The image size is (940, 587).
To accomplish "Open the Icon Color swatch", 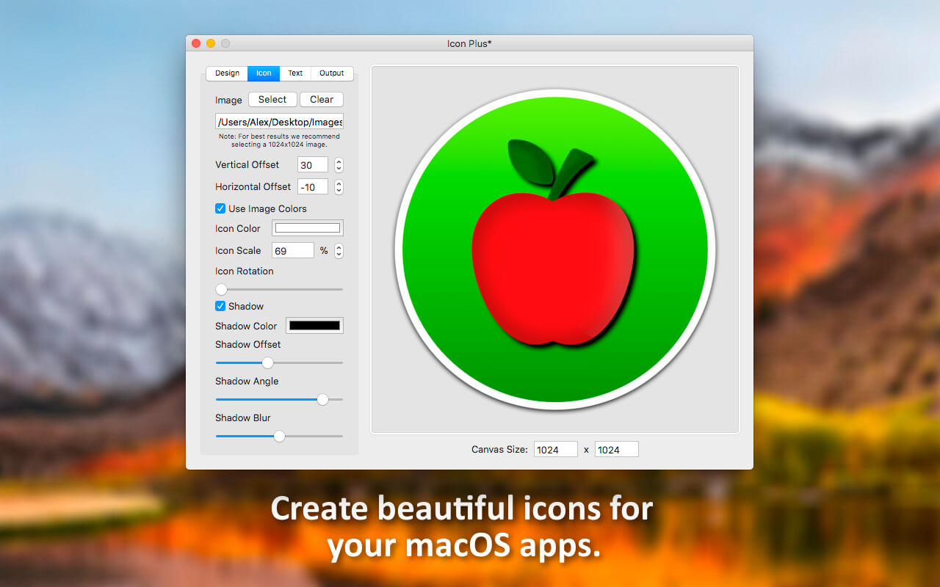I will coord(308,228).
